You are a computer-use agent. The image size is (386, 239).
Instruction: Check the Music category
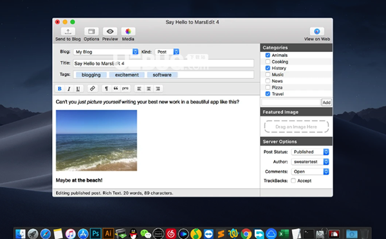pos(268,75)
